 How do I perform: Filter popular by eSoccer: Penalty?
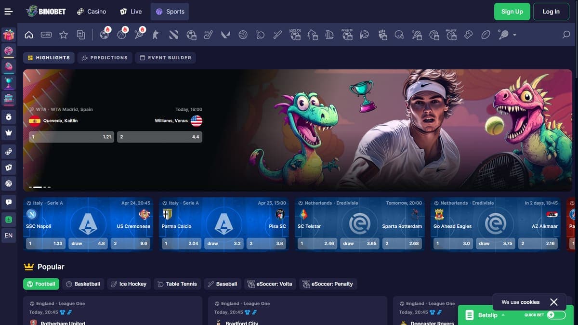pos(328,284)
